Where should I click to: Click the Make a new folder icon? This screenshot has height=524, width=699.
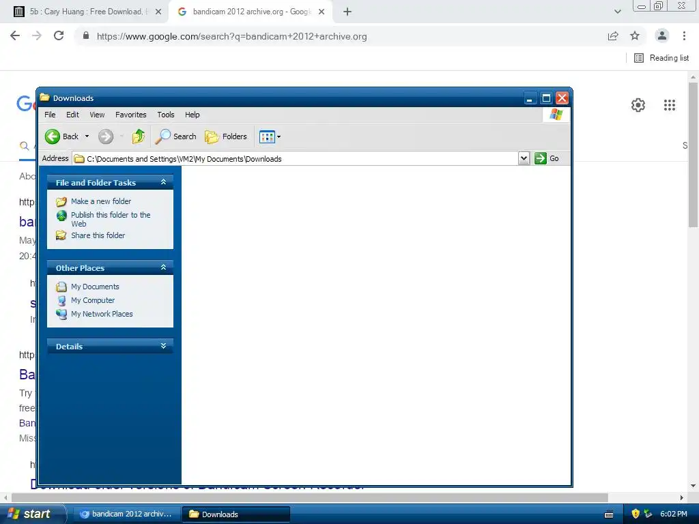[x=61, y=202]
